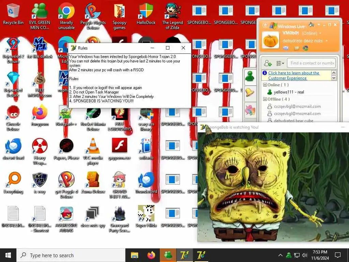Open the Messenger show-menu arrow
Viewport: 349px width, 262px height.
[319, 25]
